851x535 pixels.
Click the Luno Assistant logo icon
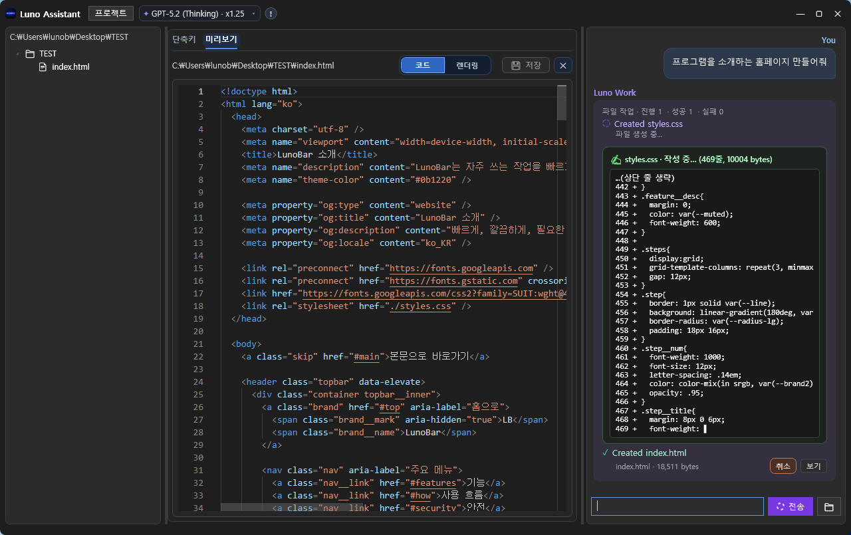(11, 14)
